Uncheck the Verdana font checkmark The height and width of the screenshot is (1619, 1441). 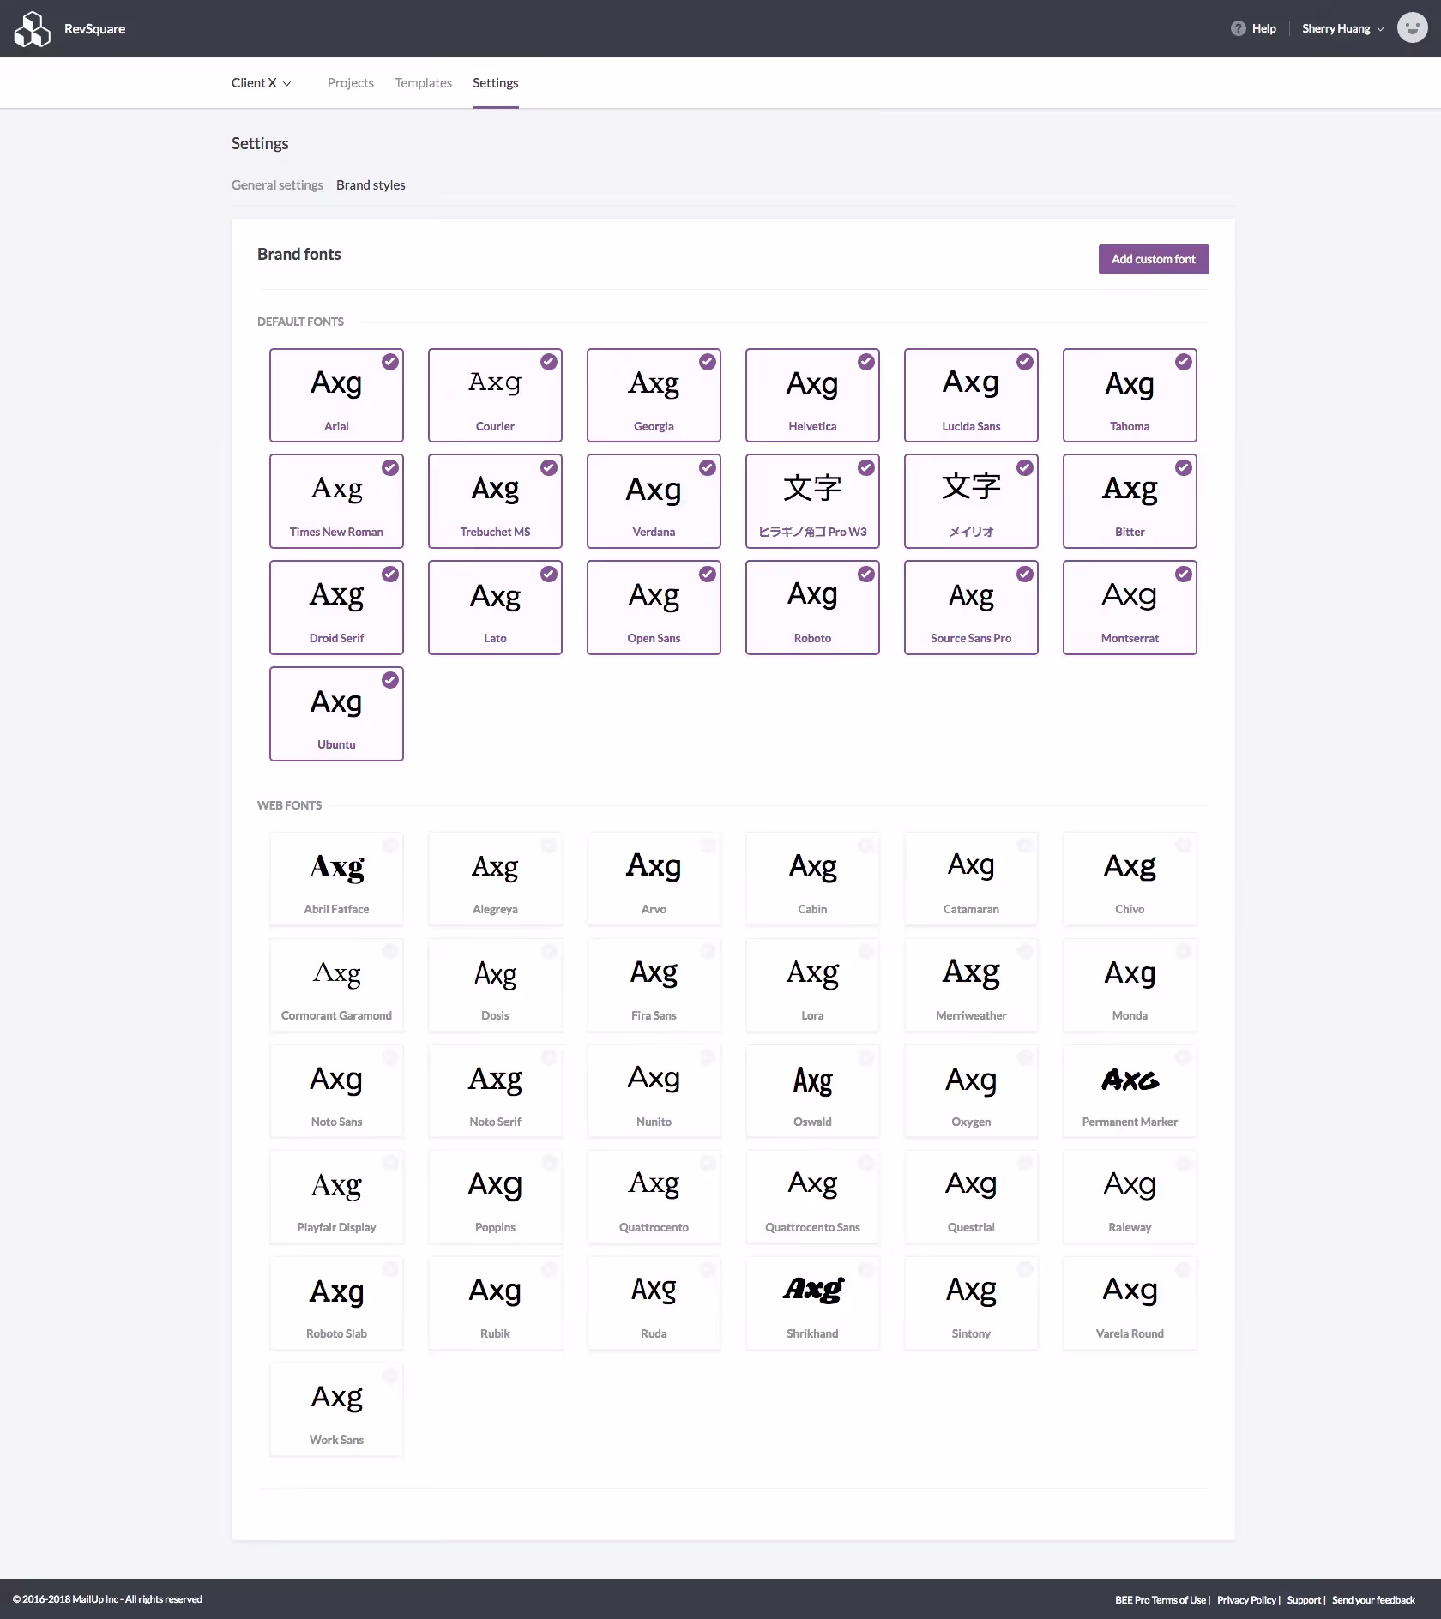click(x=708, y=467)
